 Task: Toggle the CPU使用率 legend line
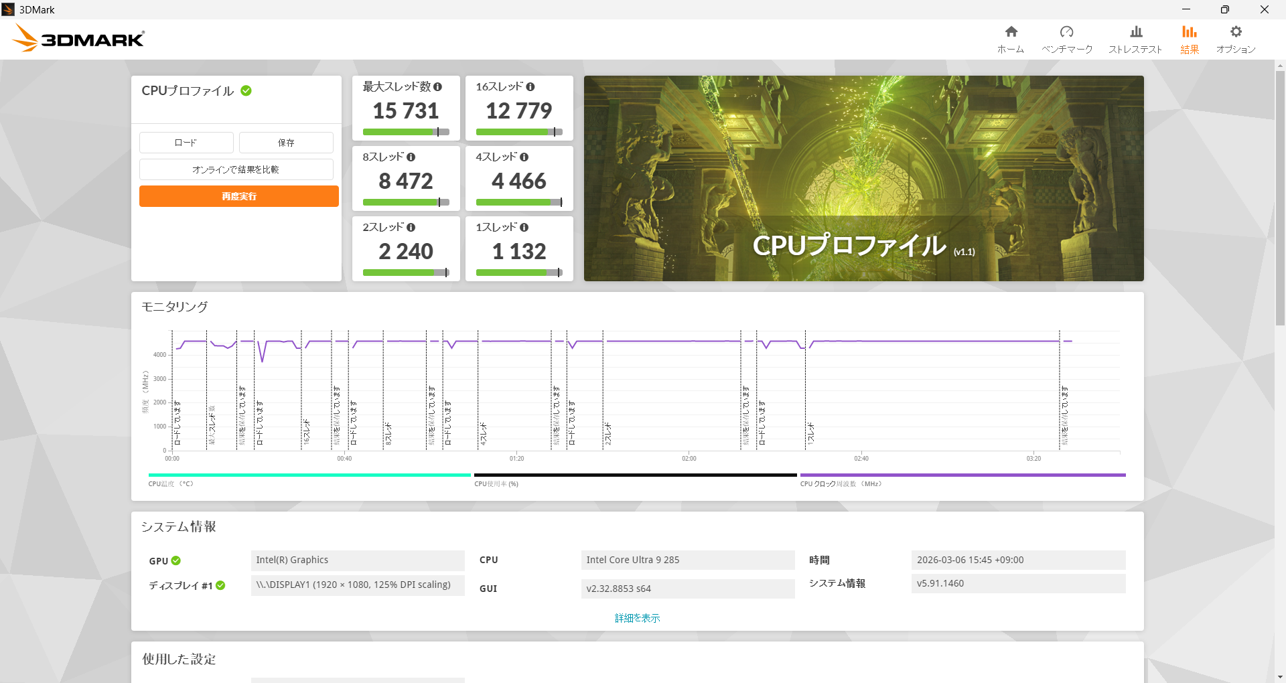[x=635, y=475]
